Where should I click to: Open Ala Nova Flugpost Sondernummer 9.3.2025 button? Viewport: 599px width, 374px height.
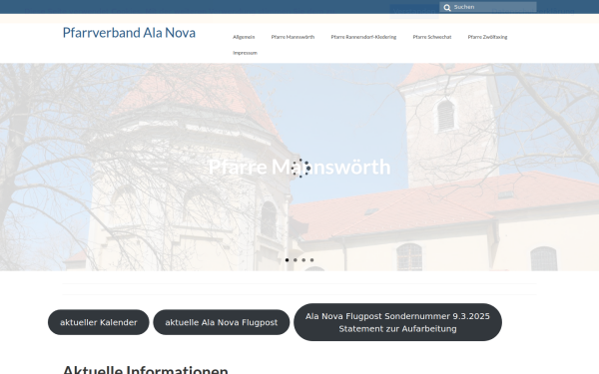point(397,322)
